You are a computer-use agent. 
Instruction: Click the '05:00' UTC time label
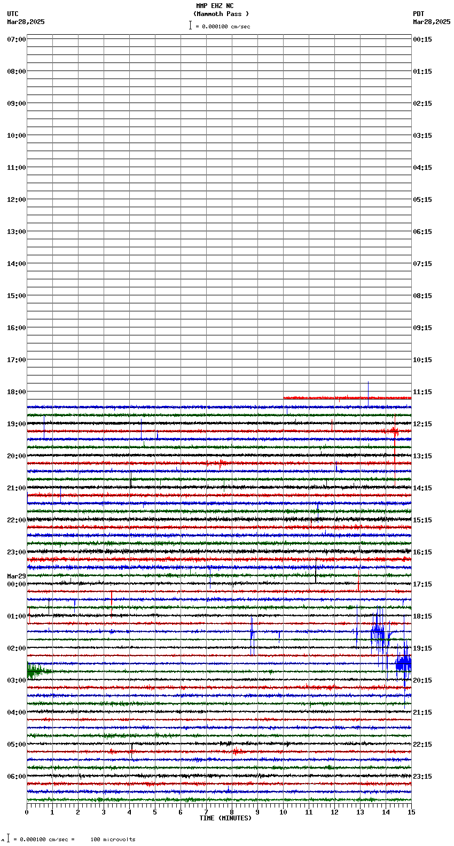(x=17, y=745)
